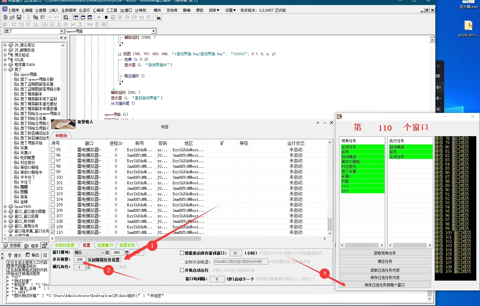Expand the OpenCV420 tree node
This screenshot has height=306, width=480.
point(5,207)
